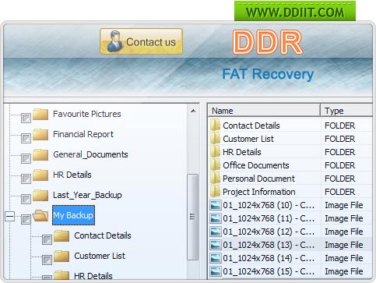Click Customer List folder icon in list
376x283 pixels.
point(216,139)
